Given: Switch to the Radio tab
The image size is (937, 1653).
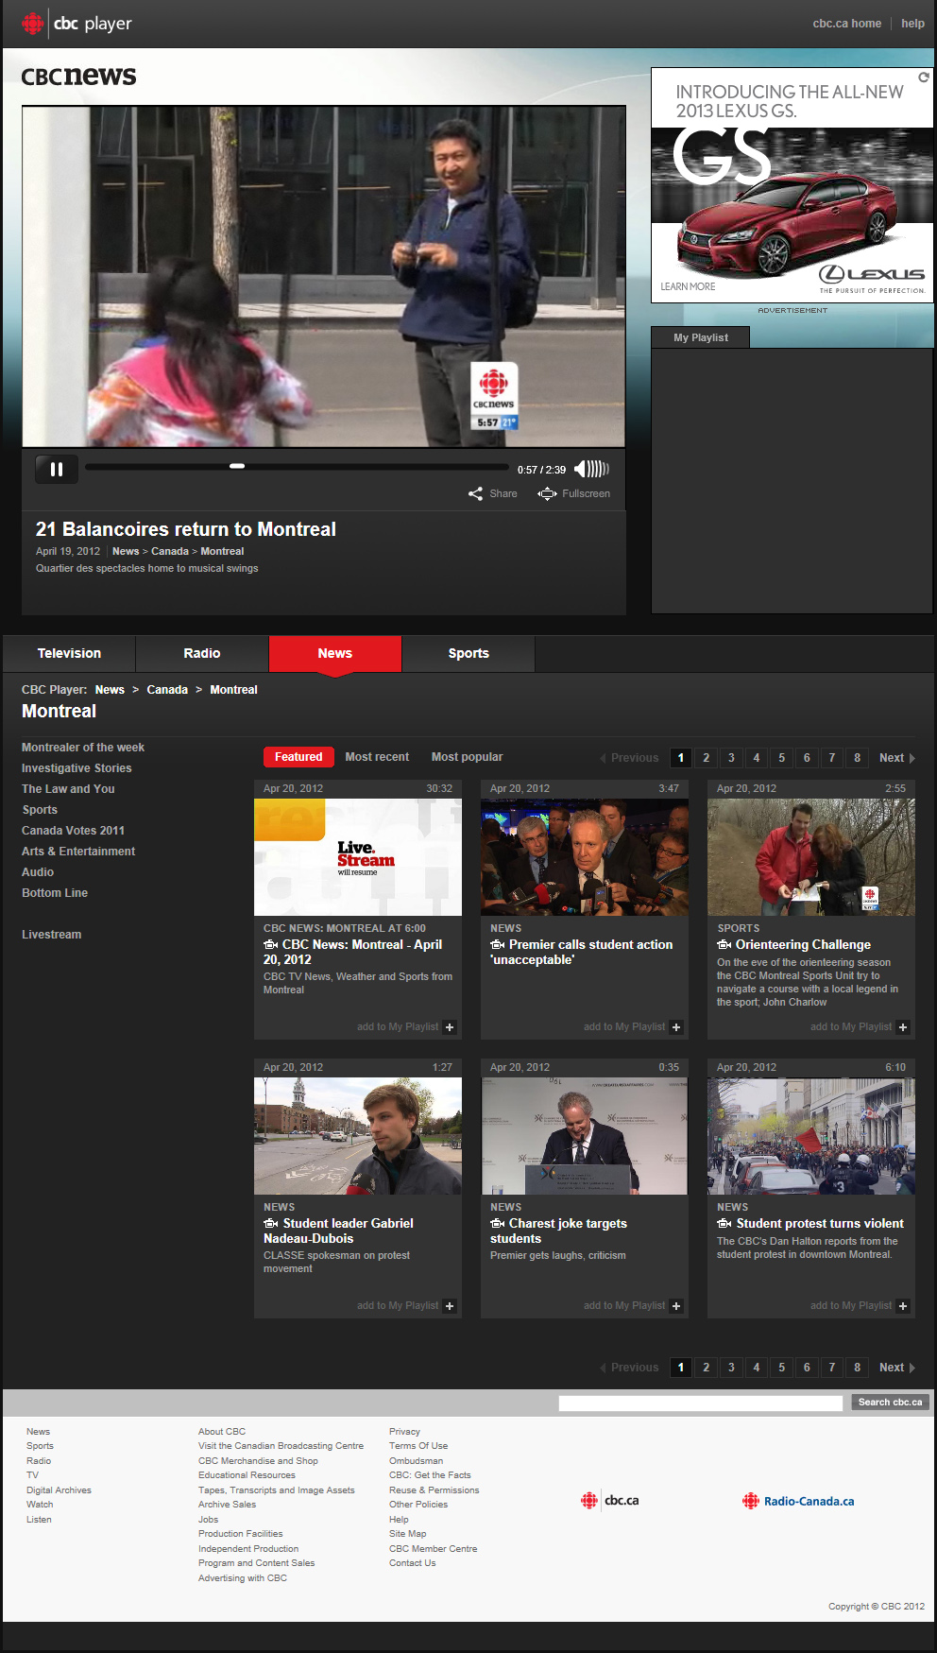Looking at the screenshot, I should pos(202,653).
